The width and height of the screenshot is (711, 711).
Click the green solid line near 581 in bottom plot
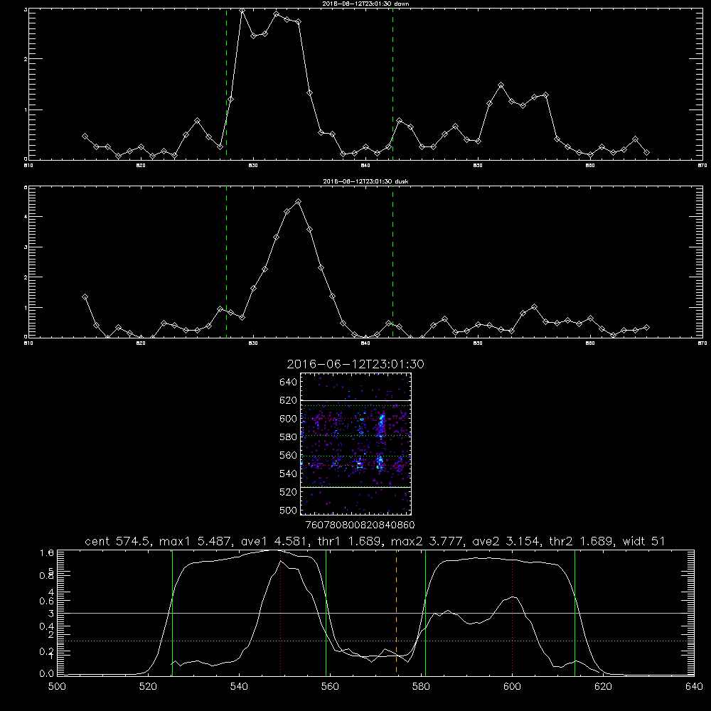425,613
